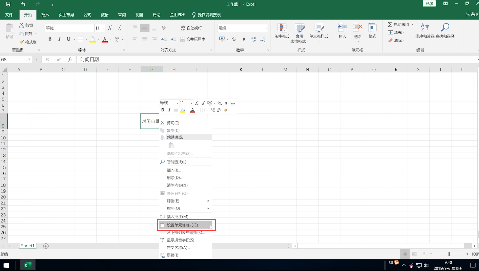The height and width of the screenshot is (271, 479).
Task: Click Format Painter (格式刷) in ribbon
Action: click(28, 42)
